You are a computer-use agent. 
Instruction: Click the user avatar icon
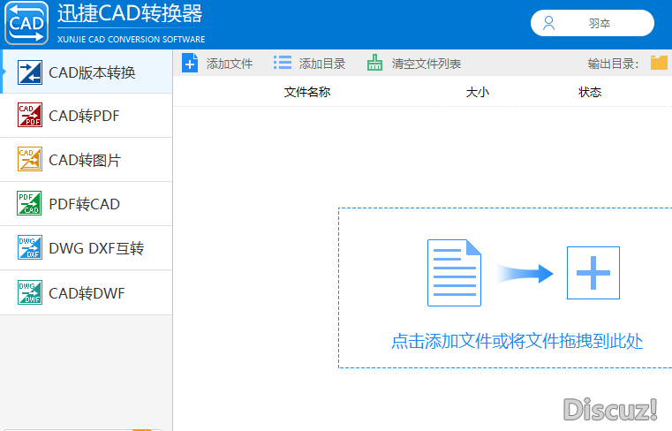pyautogui.click(x=549, y=23)
